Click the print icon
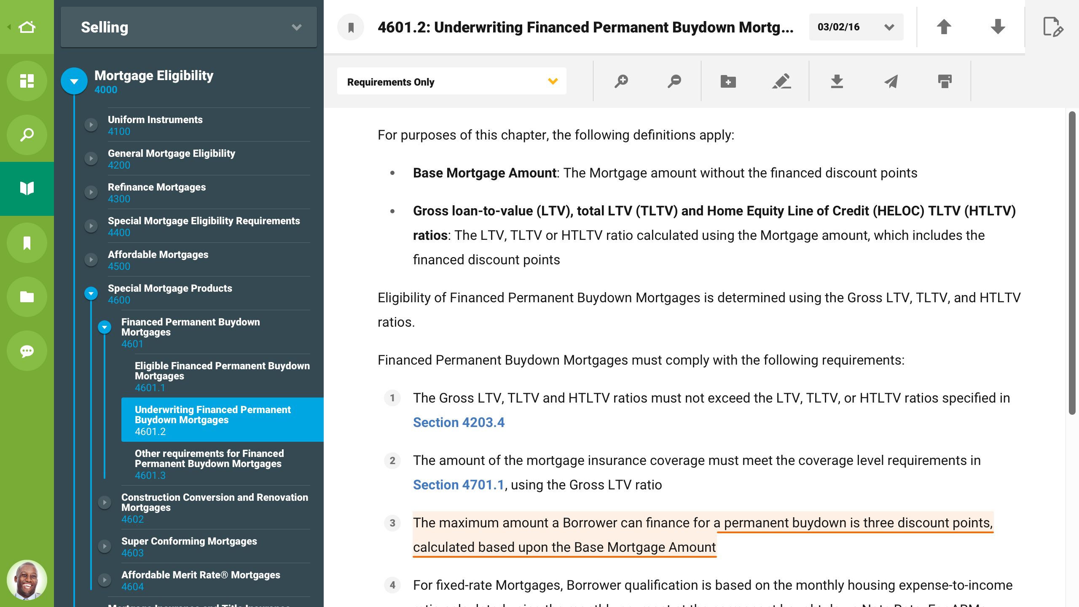The image size is (1079, 607). click(945, 81)
